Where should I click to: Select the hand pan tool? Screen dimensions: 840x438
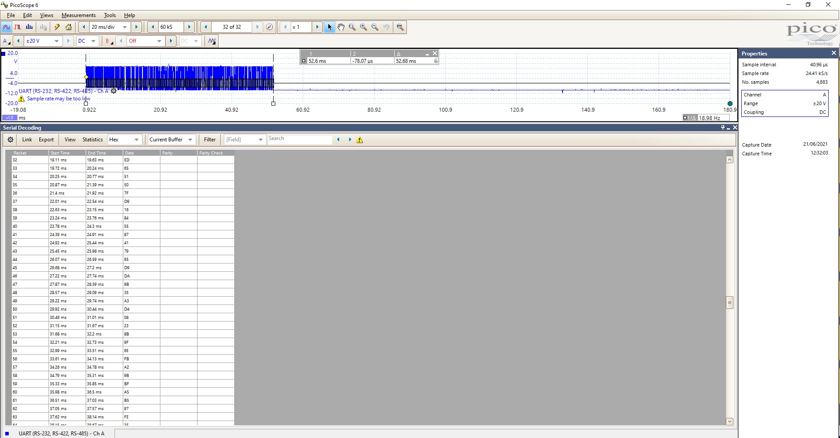(x=341, y=27)
